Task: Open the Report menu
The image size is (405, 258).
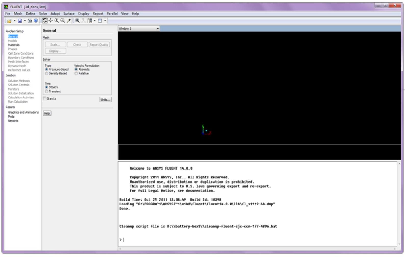Action: (x=98, y=14)
